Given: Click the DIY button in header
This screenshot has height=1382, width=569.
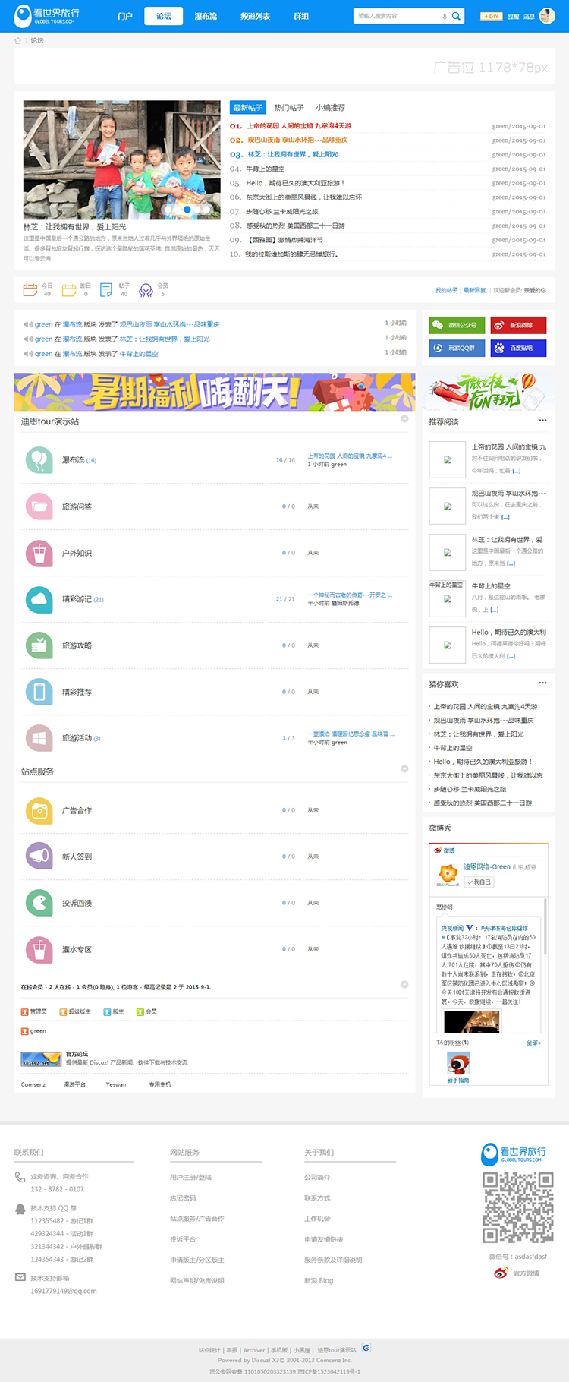Looking at the screenshot, I should pos(492,16).
